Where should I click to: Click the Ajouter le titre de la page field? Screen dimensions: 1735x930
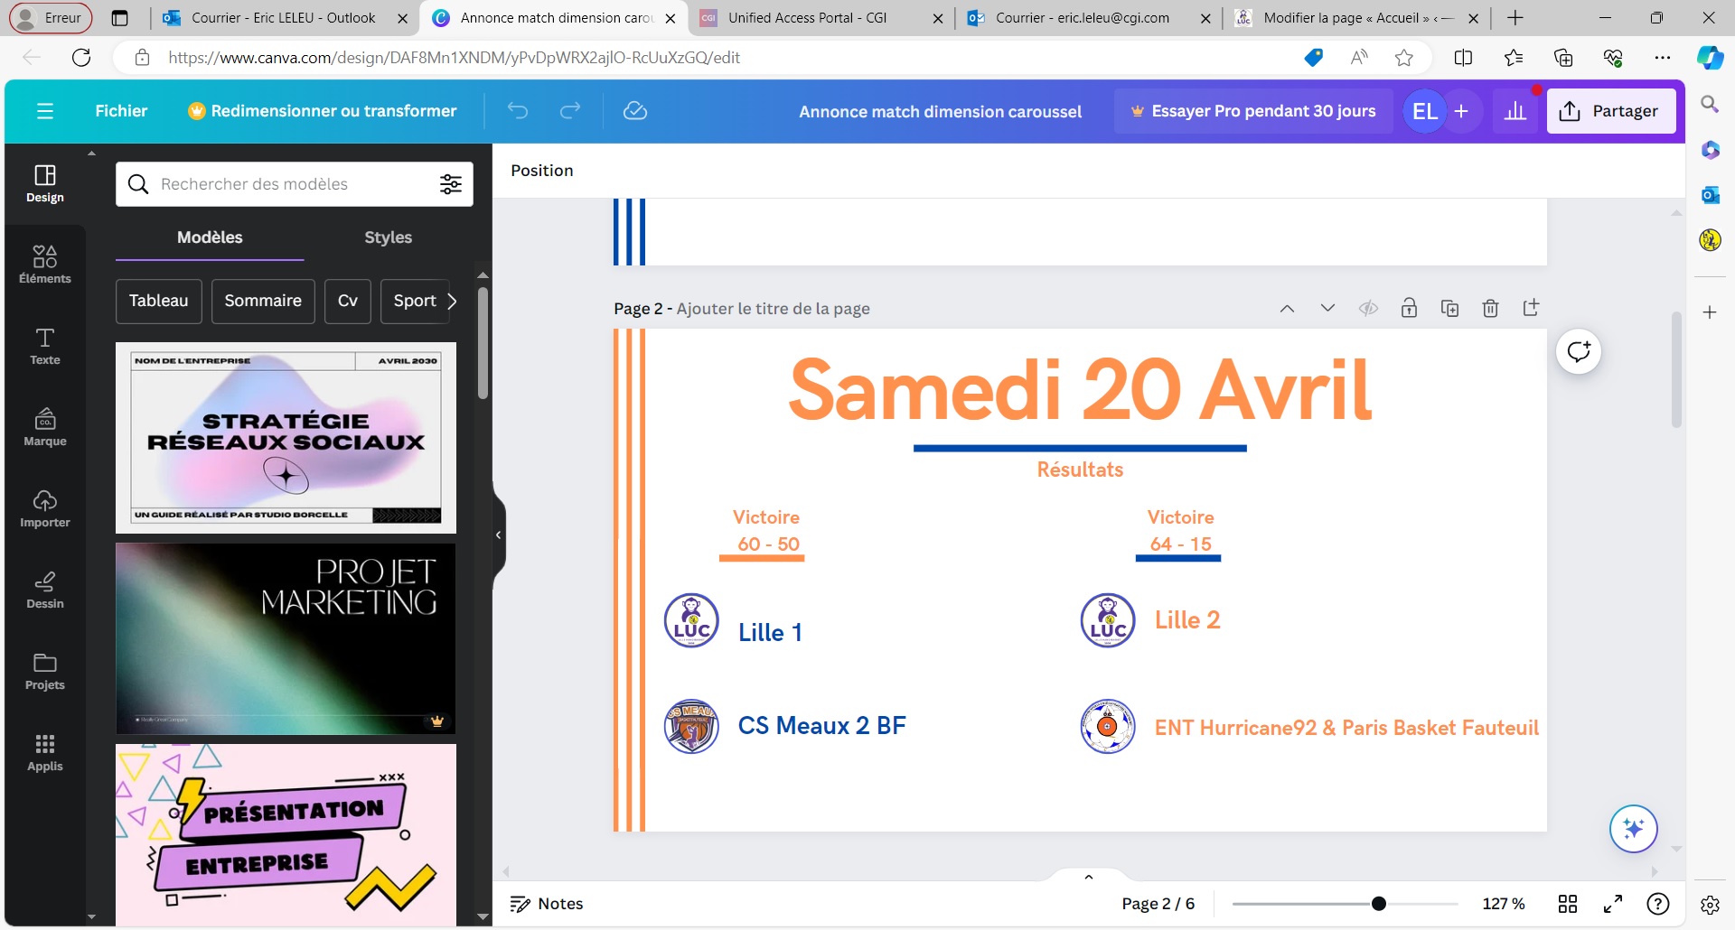[773, 309]
